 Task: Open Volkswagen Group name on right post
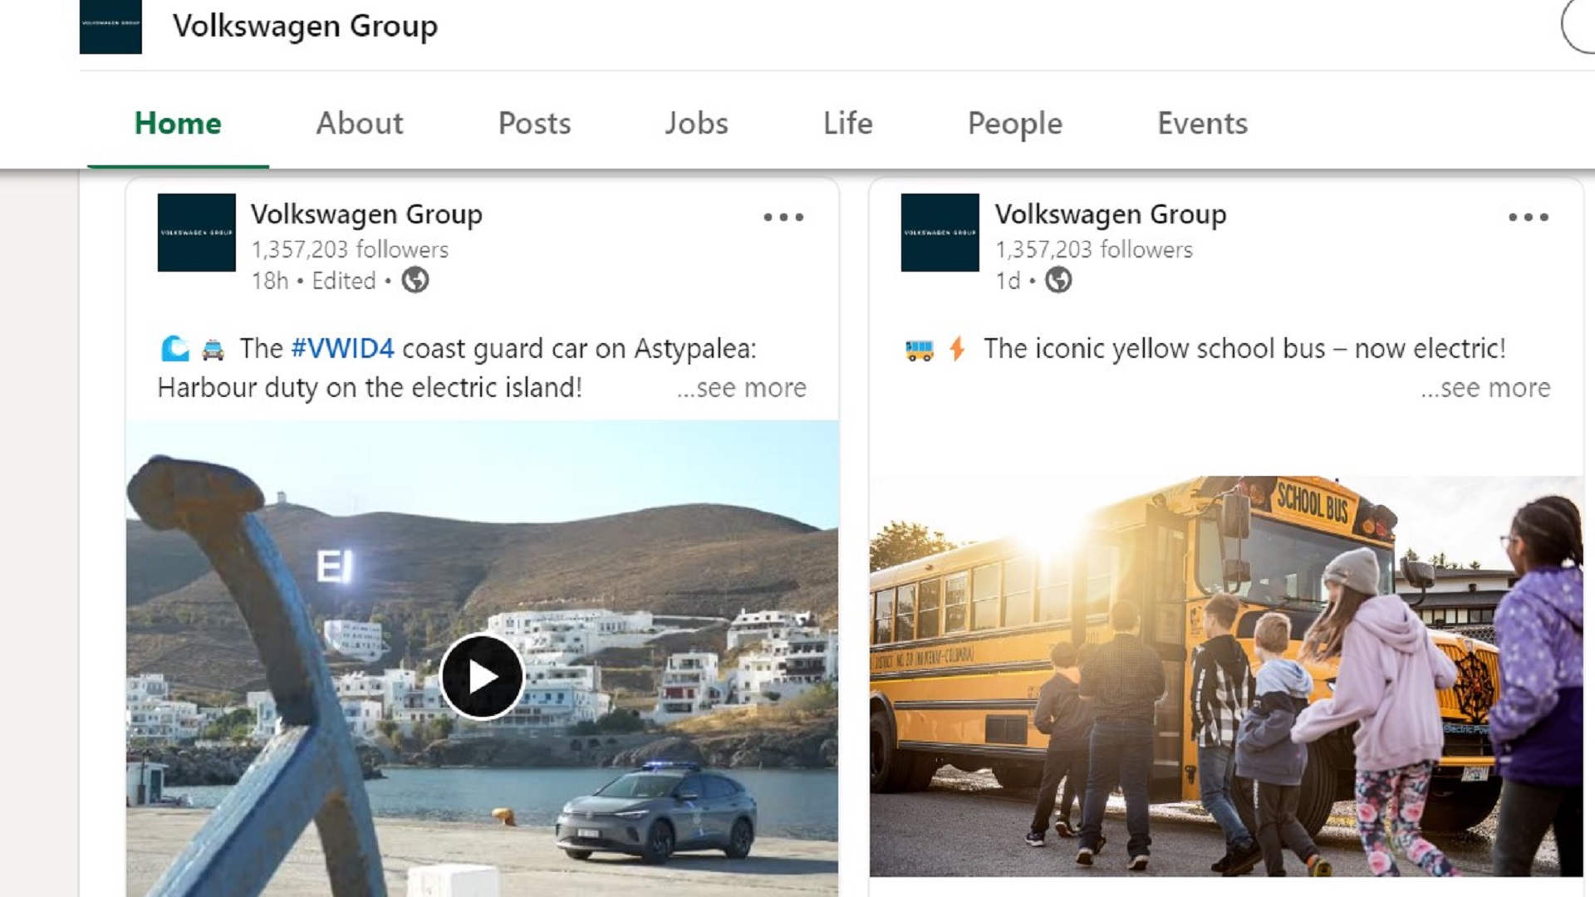pos(1111,214)
